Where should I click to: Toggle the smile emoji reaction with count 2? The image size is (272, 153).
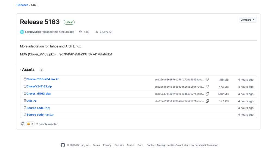coord(30,124)
